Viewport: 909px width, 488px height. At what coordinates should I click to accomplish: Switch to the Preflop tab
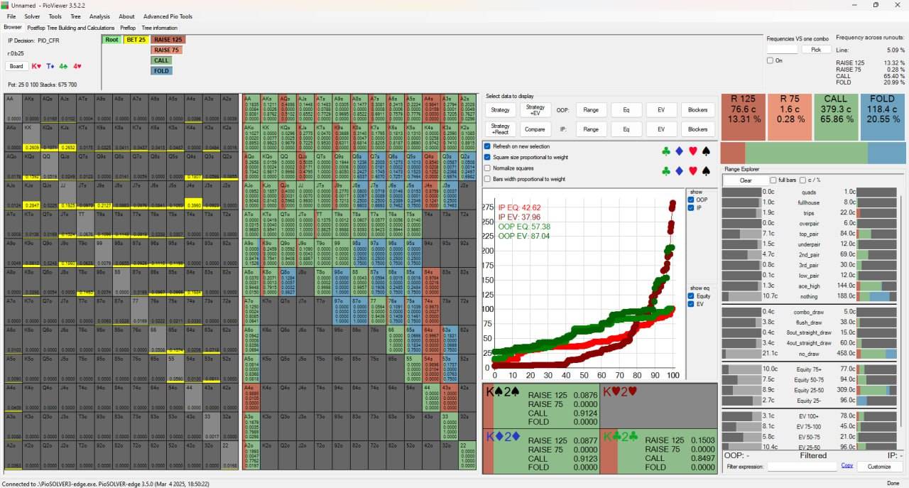128,28
